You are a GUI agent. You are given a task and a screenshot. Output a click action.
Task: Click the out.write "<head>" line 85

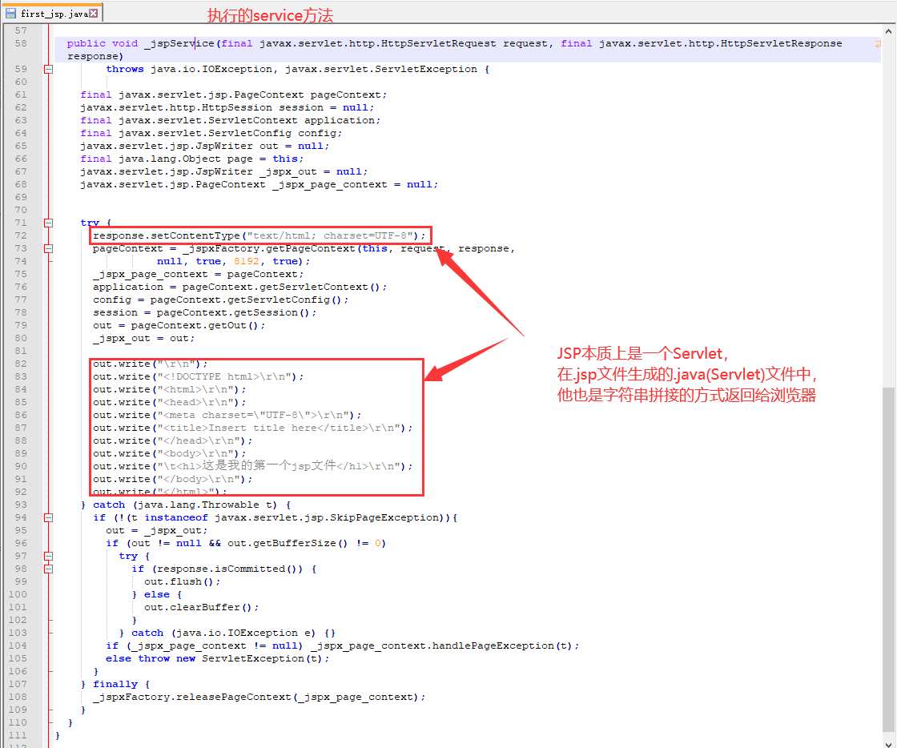tap(169, 403)
